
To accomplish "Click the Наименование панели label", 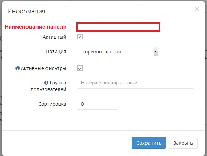I will (35, 27).
